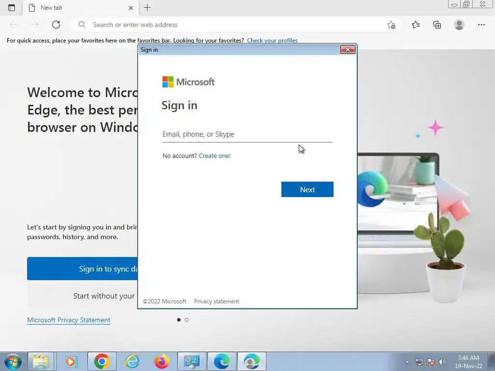
Task: Select the second page indicator dot
Action: click(187, 320)
